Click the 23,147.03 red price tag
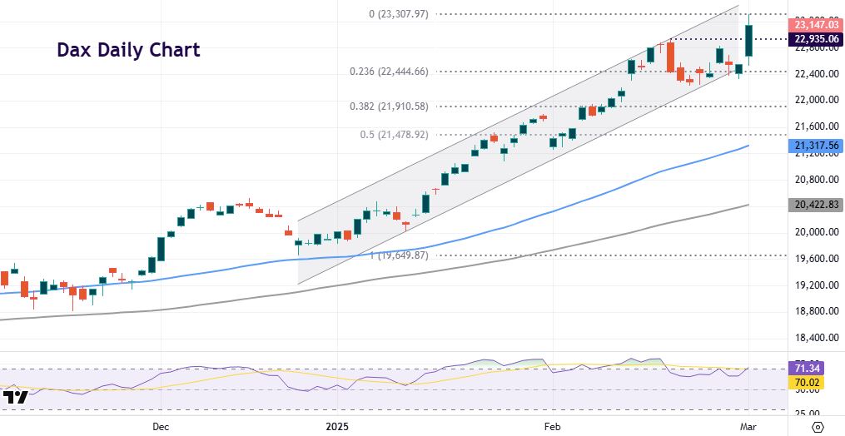 pos(816,26)
